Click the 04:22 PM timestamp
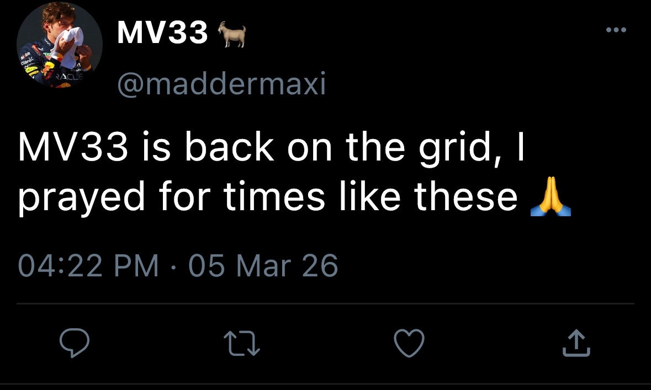Screen dimensions: 651x390 click(88, 265)
